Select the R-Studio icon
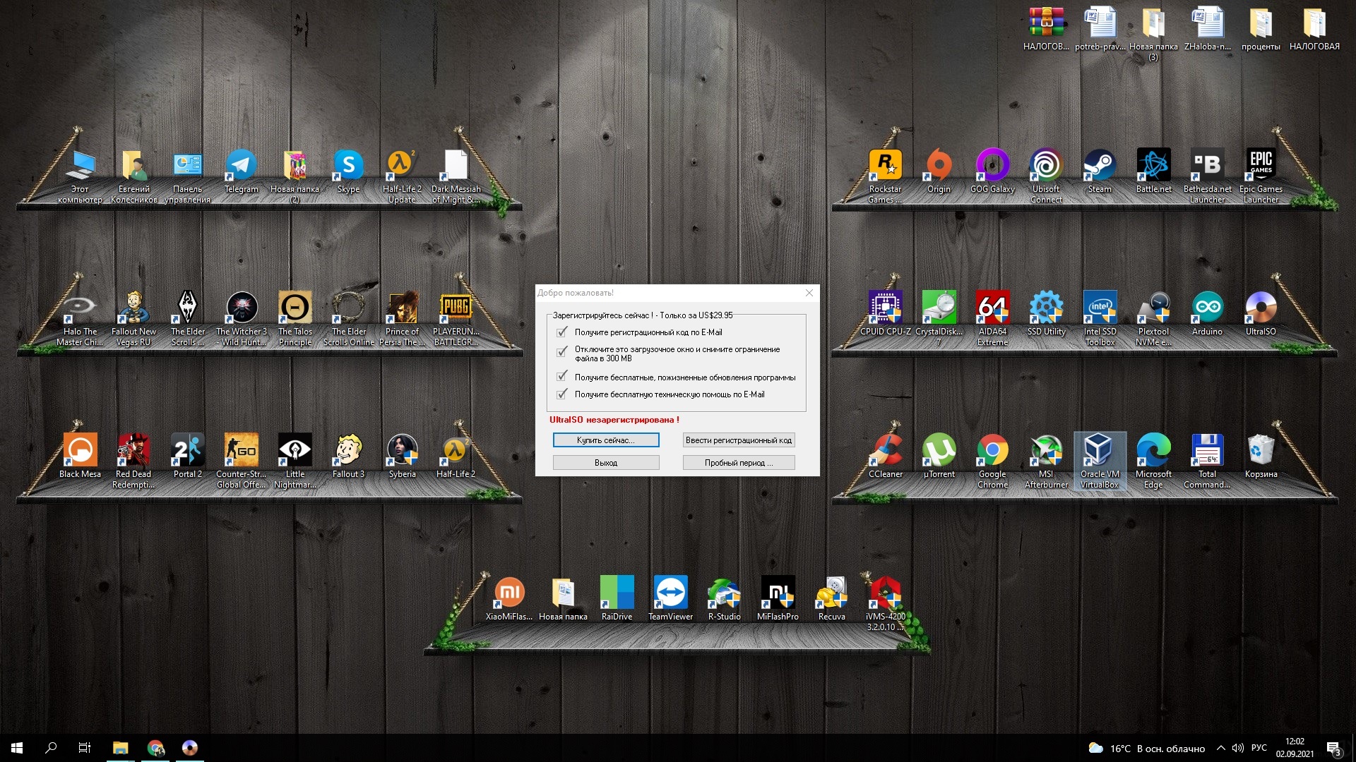Image resolution: width=1356 pixels, height=762 pixels. [x=725, y=598]
